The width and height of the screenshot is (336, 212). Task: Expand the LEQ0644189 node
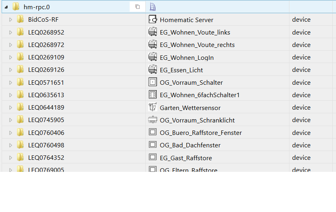coord(10,107)
